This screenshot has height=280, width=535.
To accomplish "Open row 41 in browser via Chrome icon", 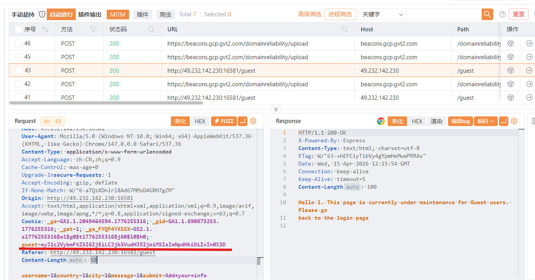I will [x=511, y=97].
